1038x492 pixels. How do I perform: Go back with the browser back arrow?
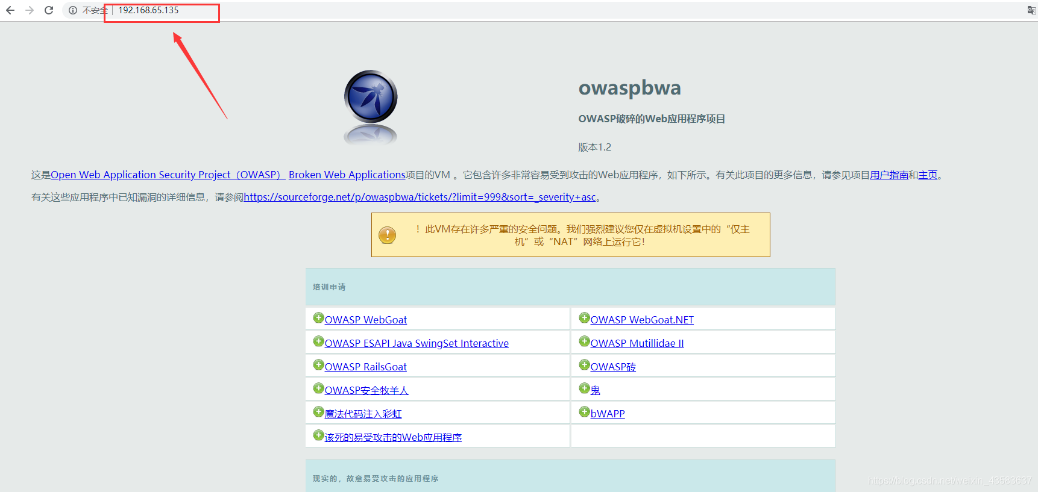10,10
